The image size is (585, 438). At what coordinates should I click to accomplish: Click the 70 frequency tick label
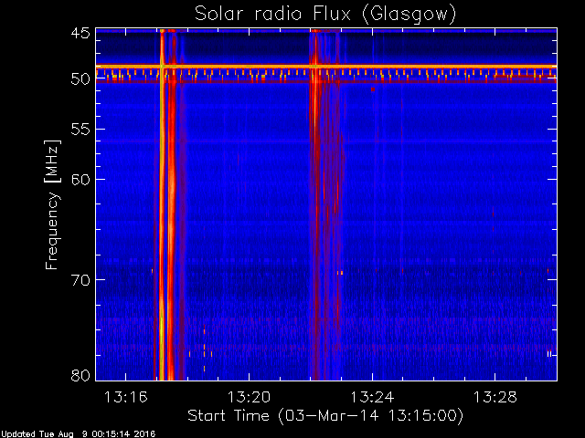pos(80,280)
